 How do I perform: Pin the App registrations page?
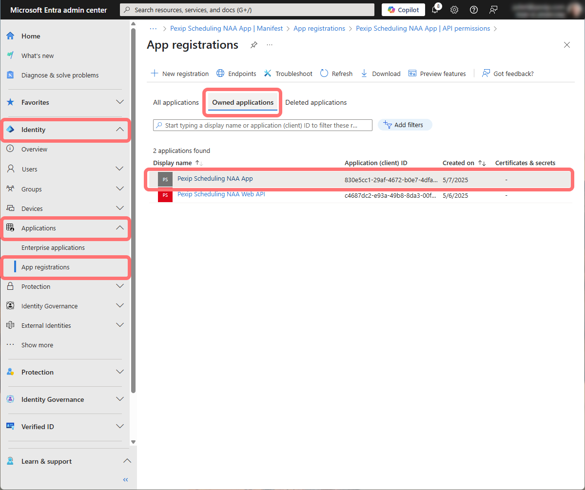(x=253, y=45)
